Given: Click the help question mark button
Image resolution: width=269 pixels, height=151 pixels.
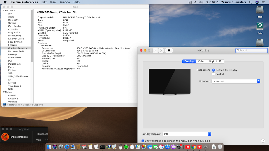Looking at the screenshot, I should [263, 141].
